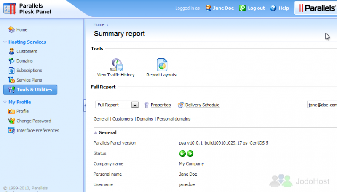Image resolution: width=337 pixels, height=192 pixels.
Task: Click the Customers person icon
Action: 11,51
